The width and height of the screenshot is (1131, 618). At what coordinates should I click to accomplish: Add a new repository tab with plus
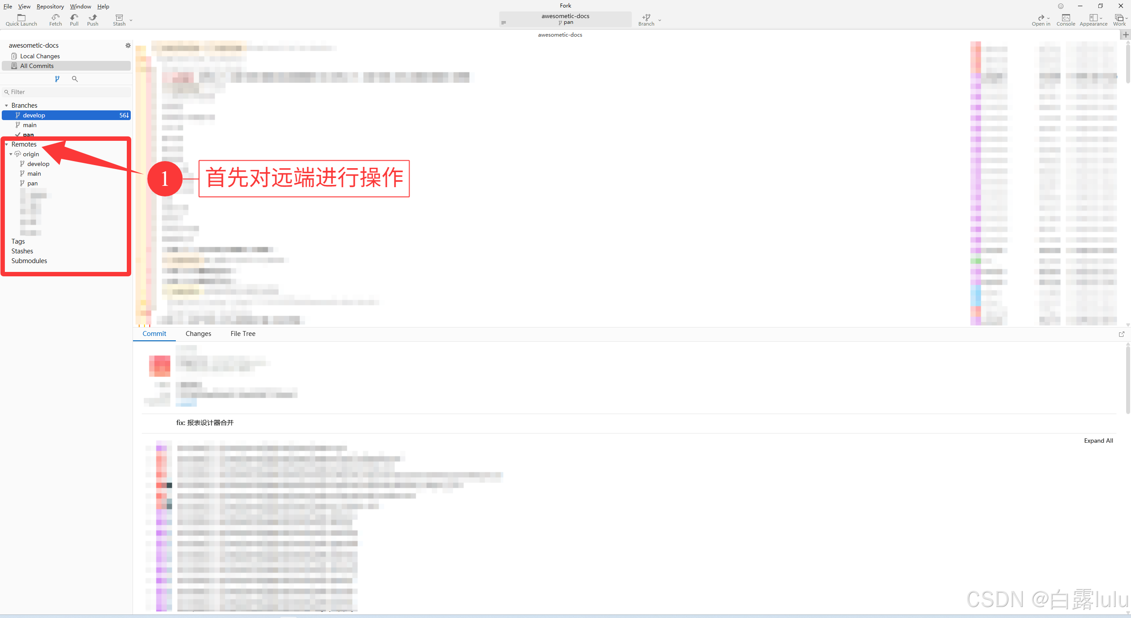(1125, 35)
